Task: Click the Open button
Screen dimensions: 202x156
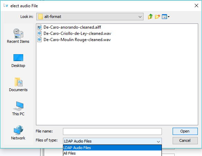Action: (185, 131)
